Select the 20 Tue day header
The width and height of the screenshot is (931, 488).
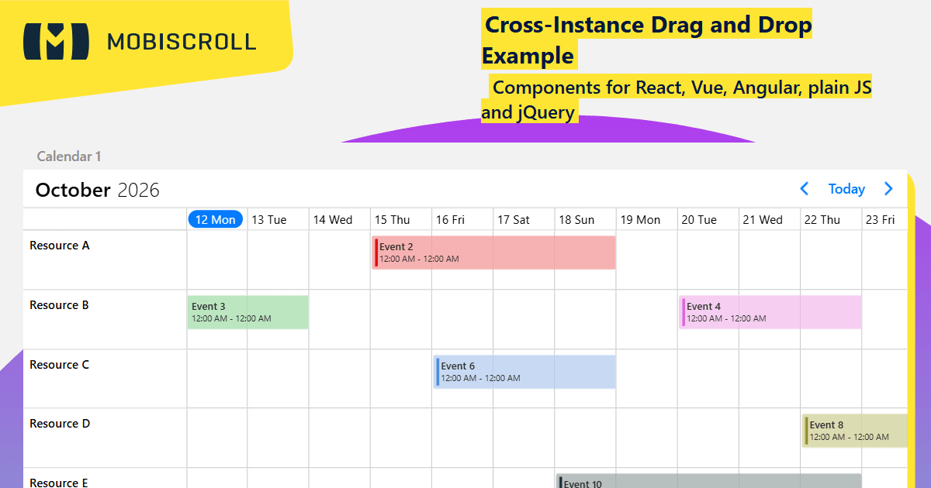[699, 220]
